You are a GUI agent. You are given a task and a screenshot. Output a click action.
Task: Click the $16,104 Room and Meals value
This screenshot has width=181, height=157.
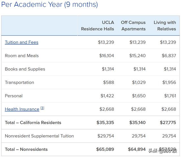(x=107, y=56)
